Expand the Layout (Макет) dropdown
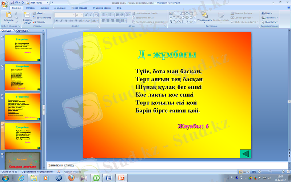The width and height of the screenshot is (291, 182). [x=41, y=13]
